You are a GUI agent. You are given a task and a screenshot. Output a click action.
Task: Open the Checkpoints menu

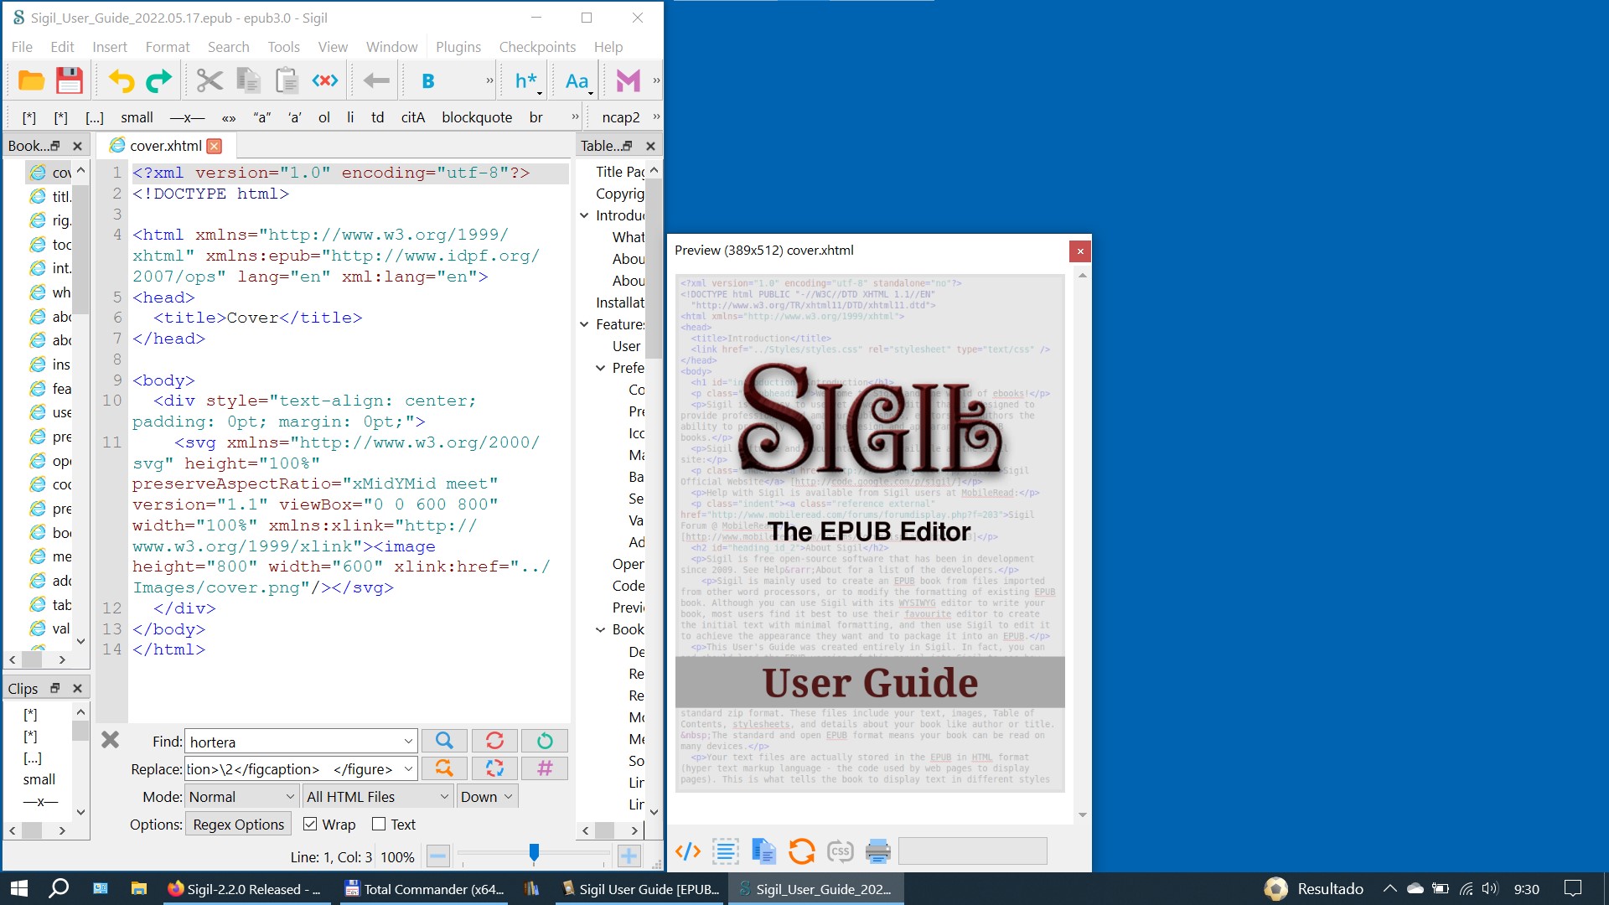click(537, 47)
